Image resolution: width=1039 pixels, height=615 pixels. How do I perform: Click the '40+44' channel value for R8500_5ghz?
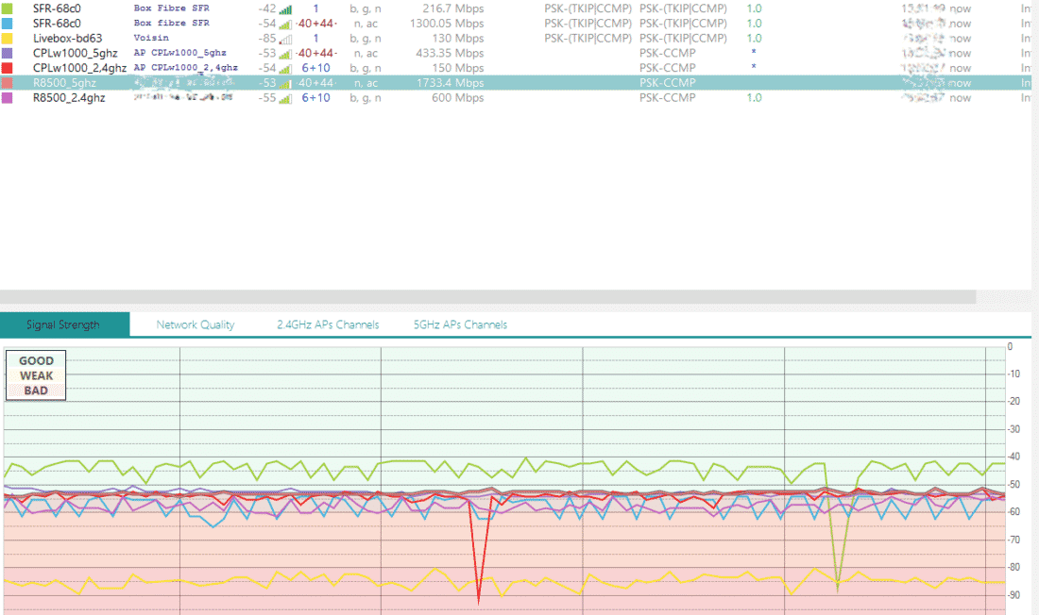click(316, 83)
